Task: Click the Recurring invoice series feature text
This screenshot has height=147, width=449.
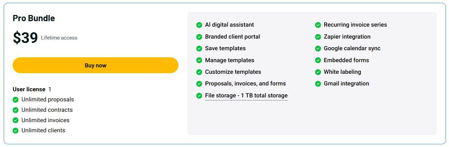Action: click(x=355, y=25)
